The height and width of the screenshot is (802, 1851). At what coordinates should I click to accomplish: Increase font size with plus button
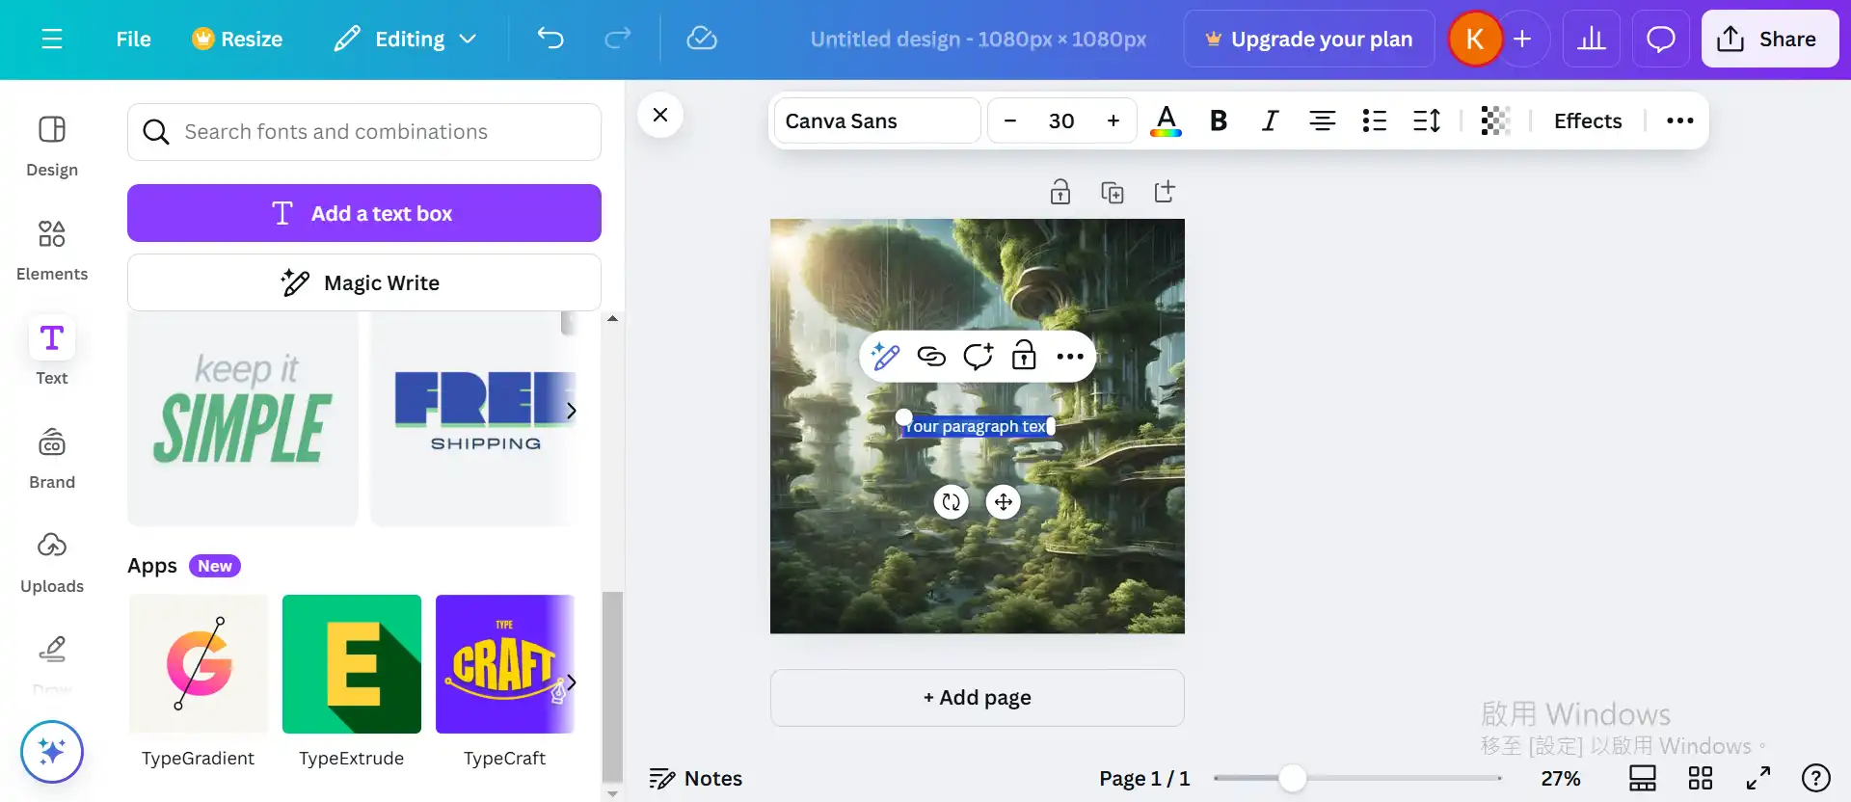(x=1113, y=120)
